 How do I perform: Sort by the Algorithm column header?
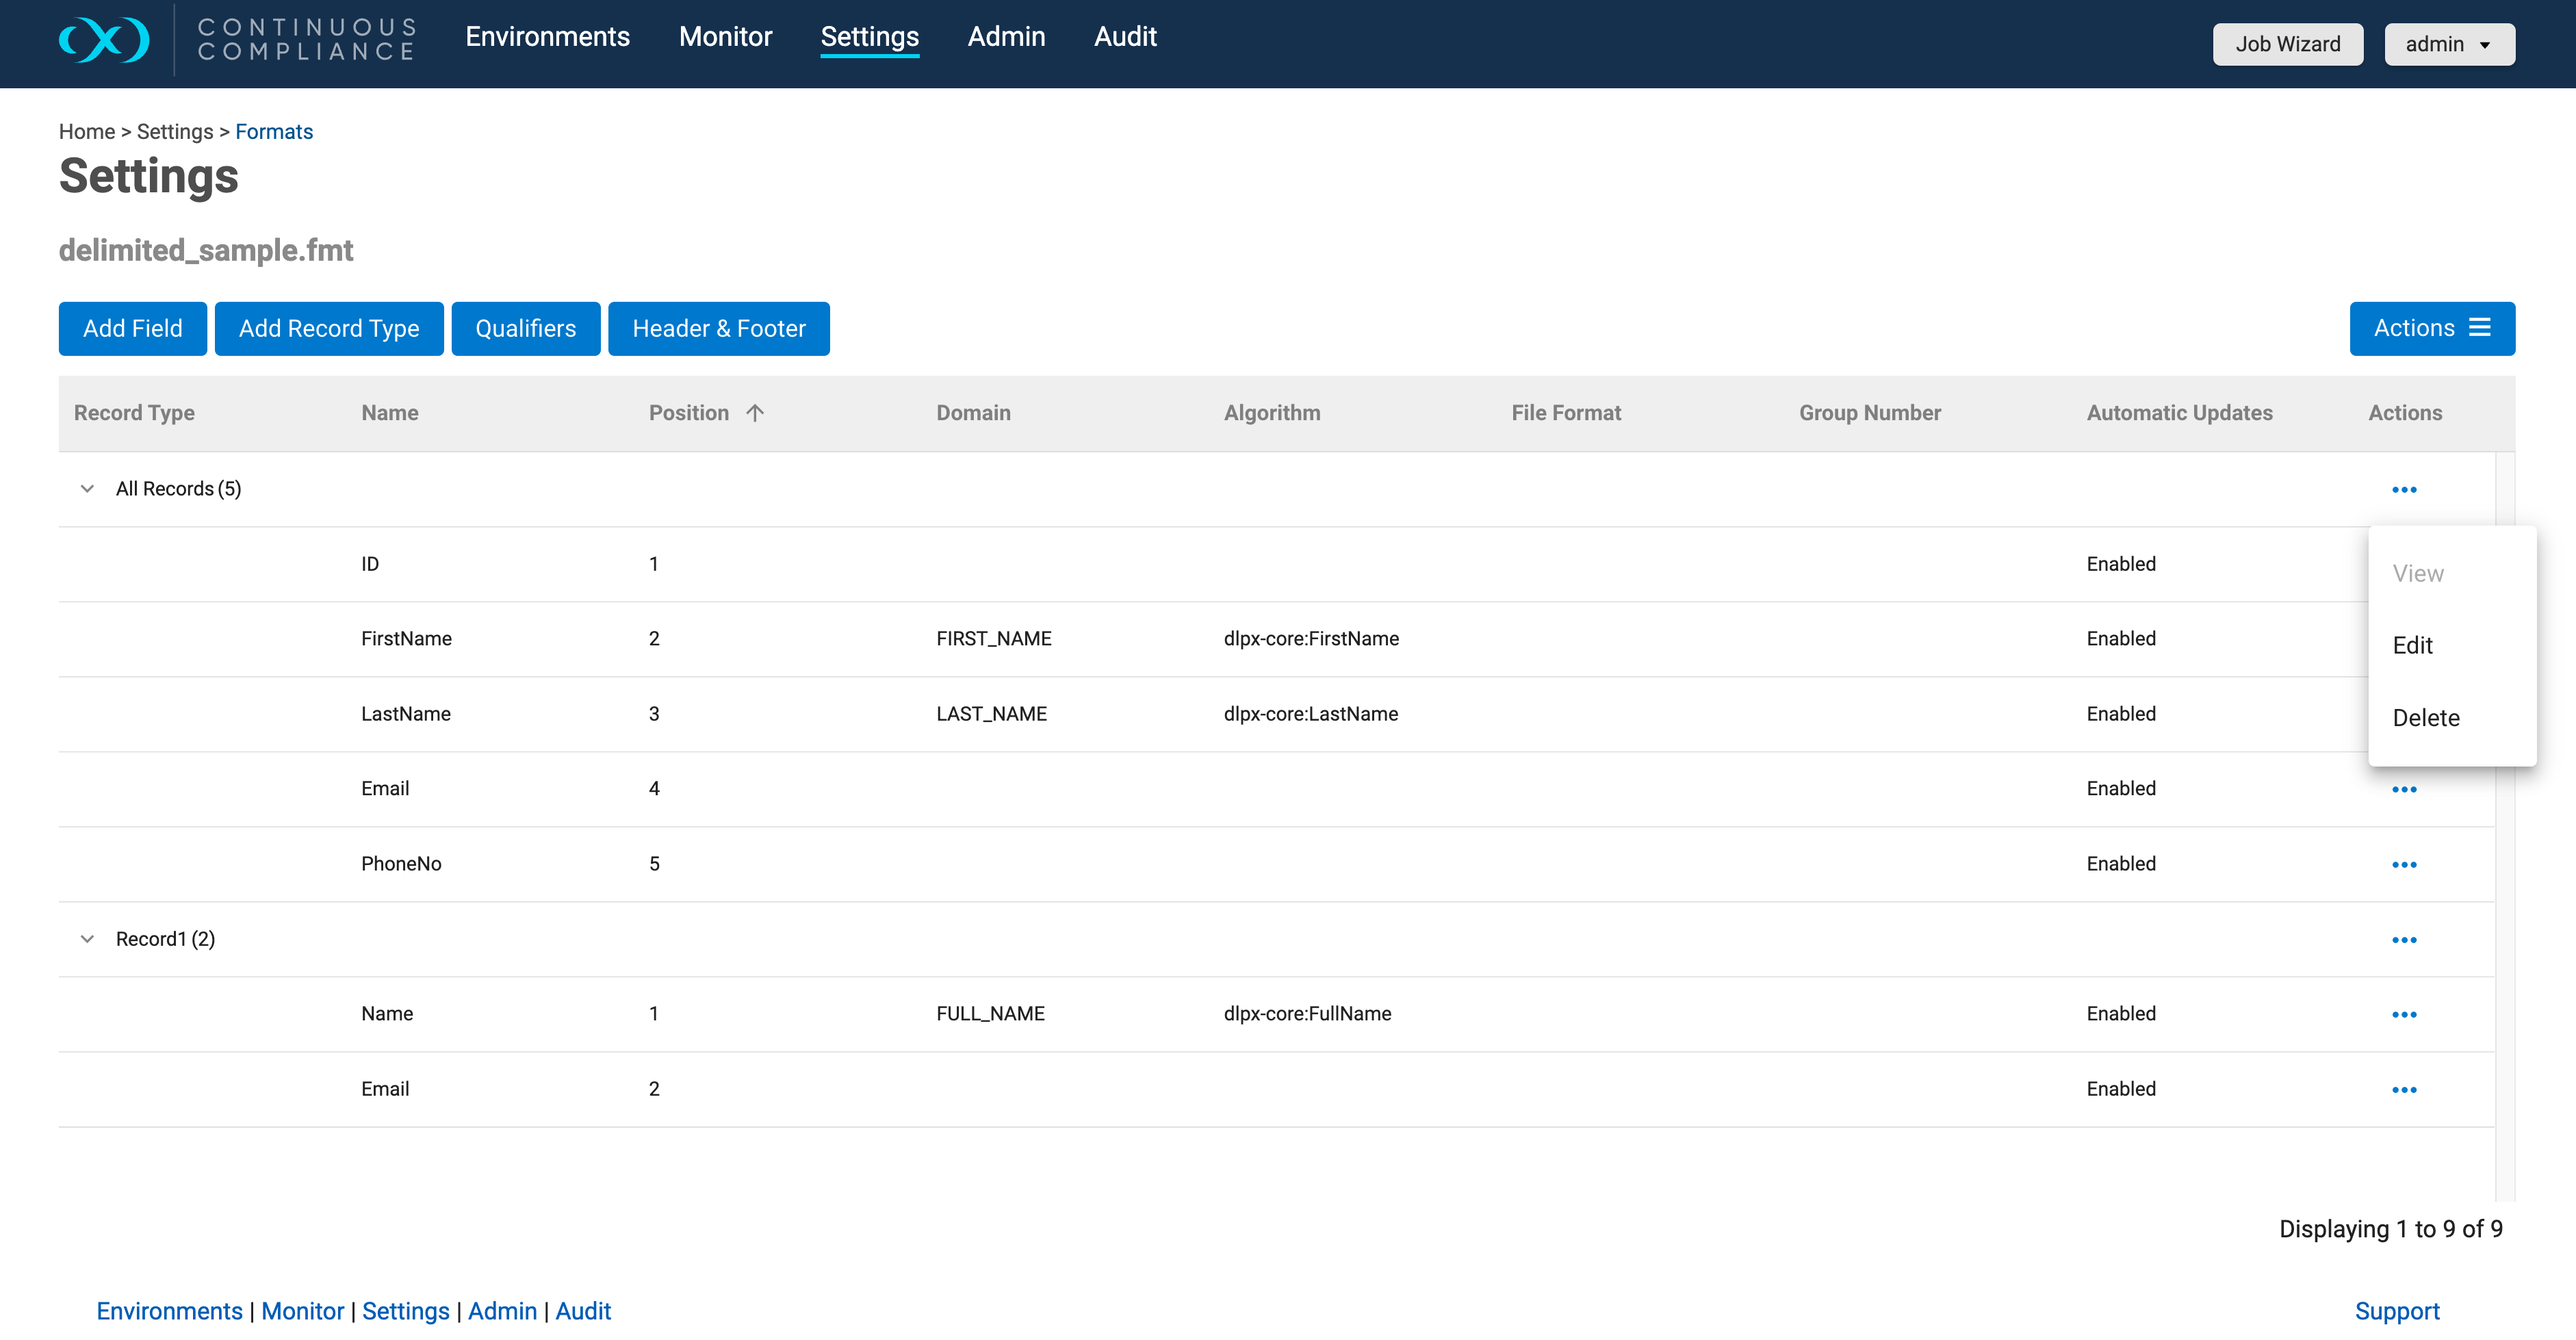tap(1272, 413)
